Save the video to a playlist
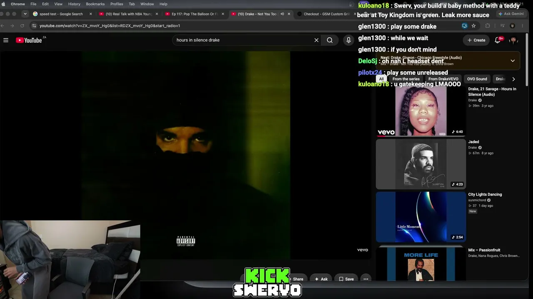Viewport: 533px width, 299px height. click(346, 279)
